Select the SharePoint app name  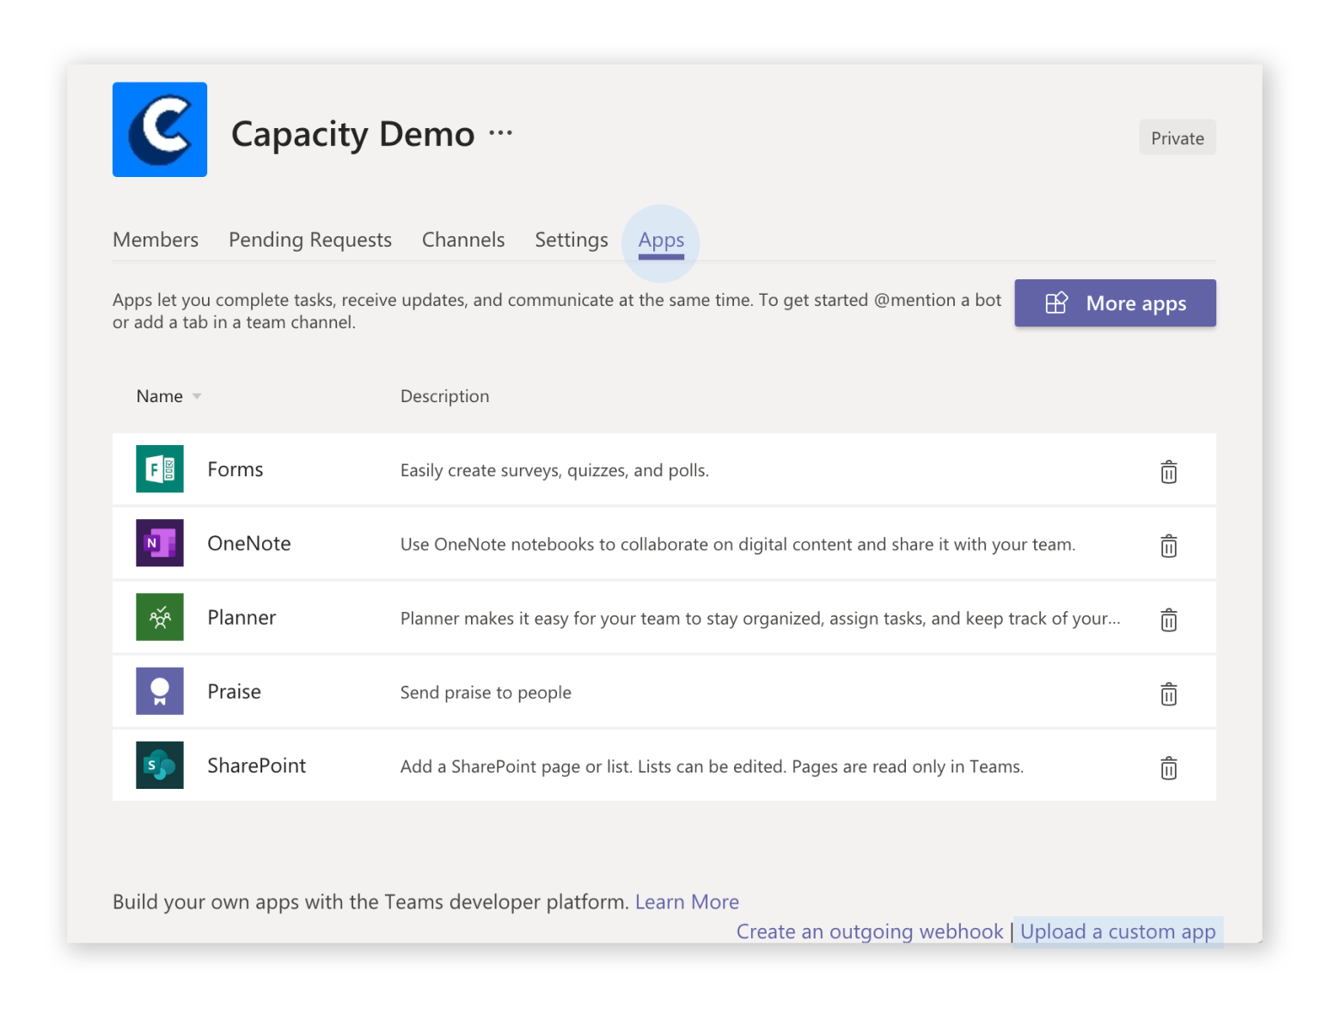[256, 765]
